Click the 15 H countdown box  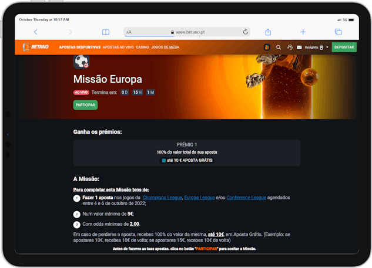pyautogui.click(x=138, y=92)
